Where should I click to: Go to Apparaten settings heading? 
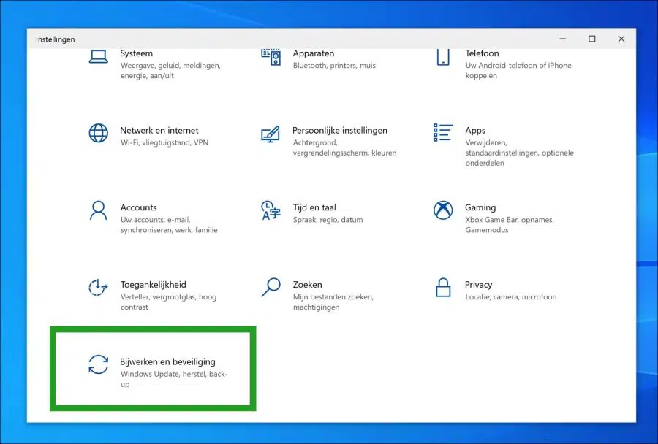[x=314, y=53]
